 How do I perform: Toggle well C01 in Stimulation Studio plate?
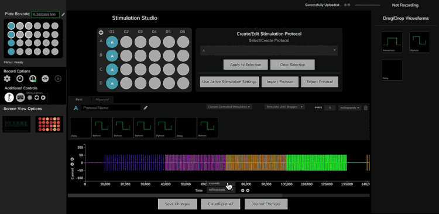tap(112, 70)
